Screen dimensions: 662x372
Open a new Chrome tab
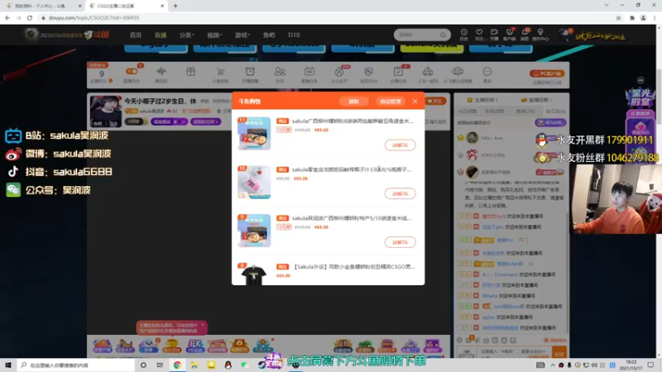click(x=175, y=6)
